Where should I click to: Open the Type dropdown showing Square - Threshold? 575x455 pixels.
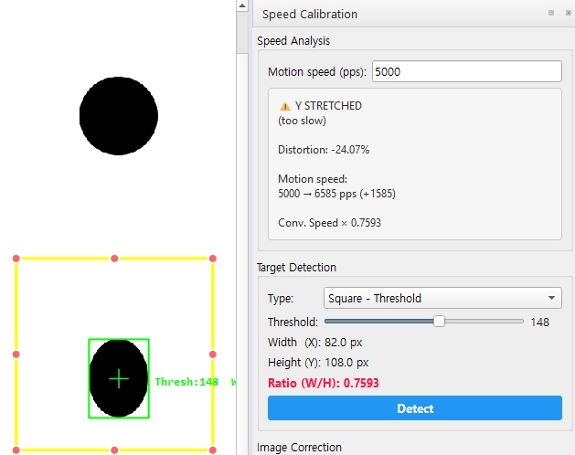pos(442,298)
